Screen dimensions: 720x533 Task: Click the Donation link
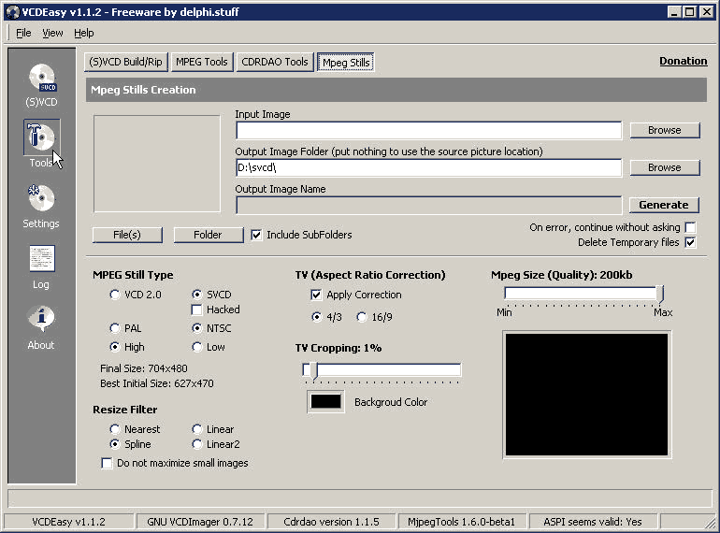click(683, 61)
